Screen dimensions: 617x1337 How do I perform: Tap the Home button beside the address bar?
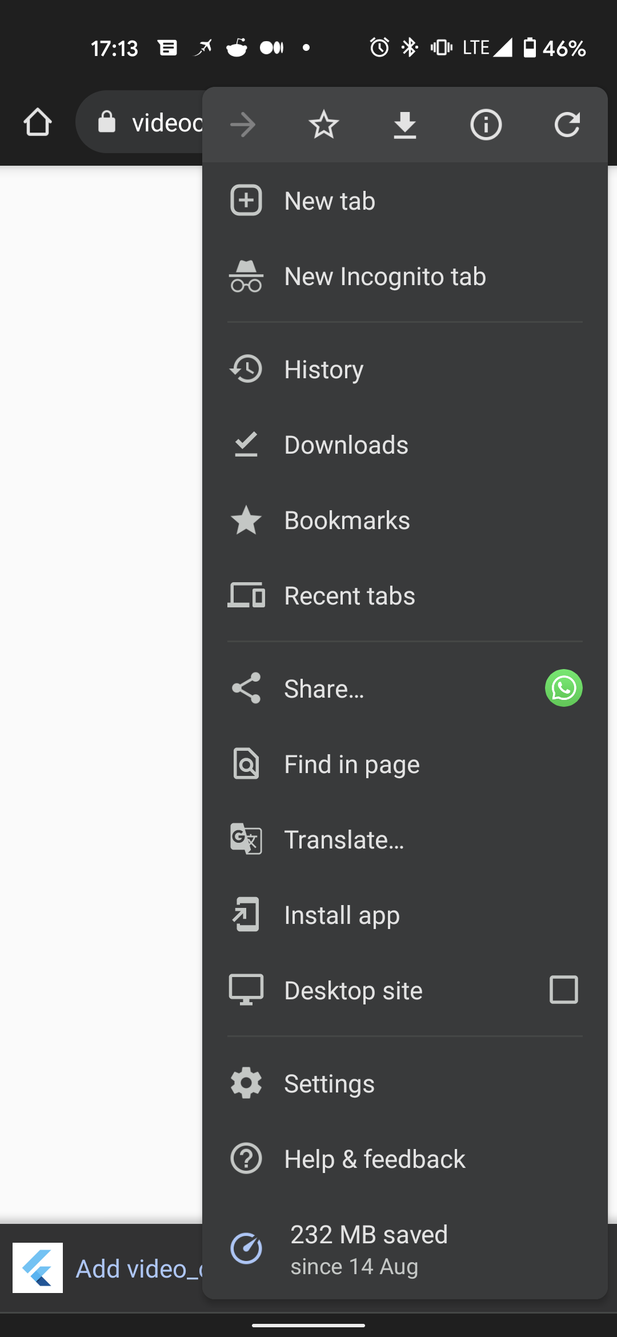click(37, 122)
